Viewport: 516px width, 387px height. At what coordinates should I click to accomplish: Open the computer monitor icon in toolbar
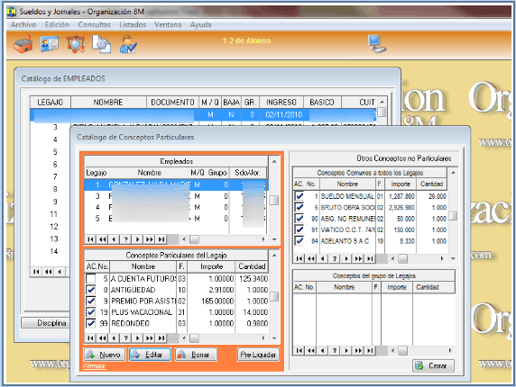coord(376,44)
